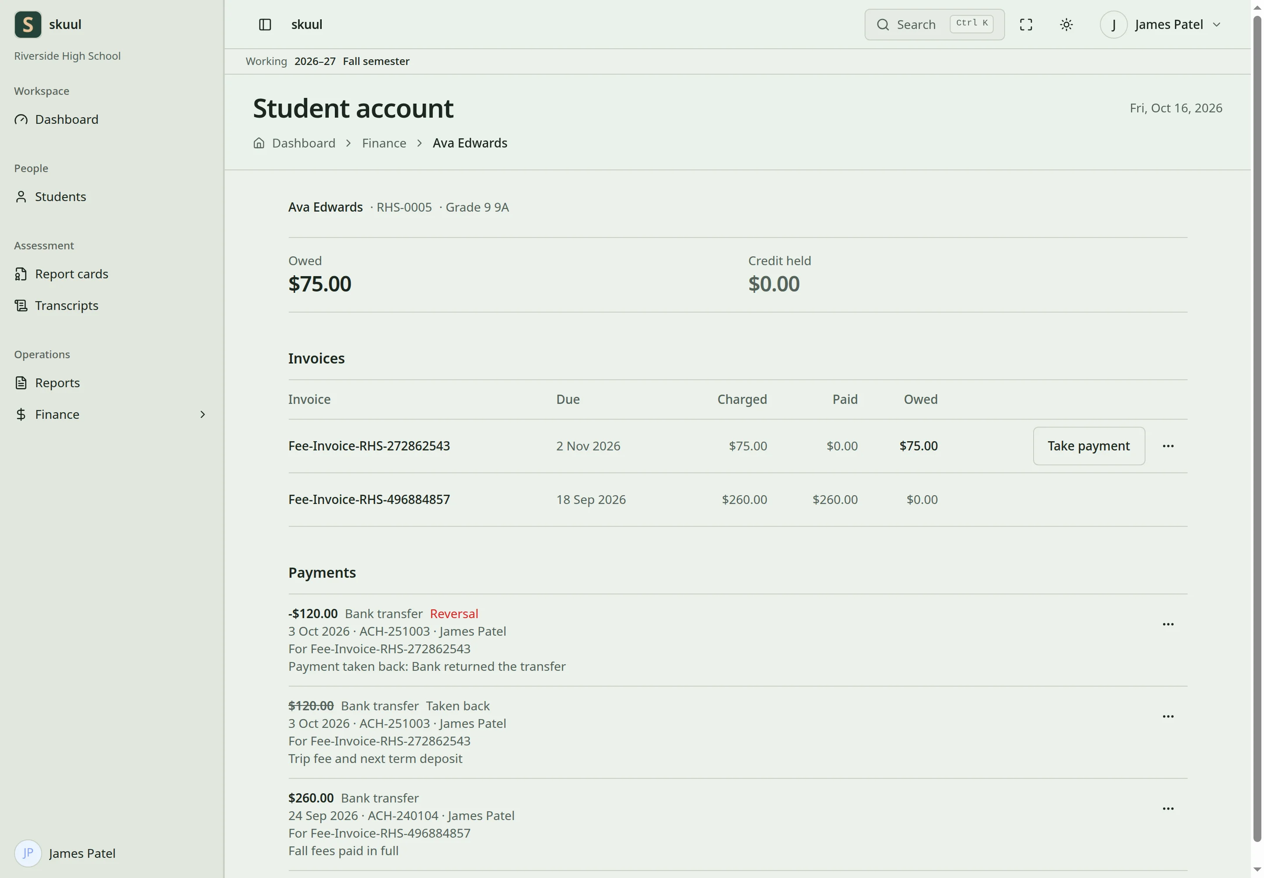Follow the Dashboard breadcrumb link
Viewport: 1264px width, 878px height.
pyautogui.click(x=304, y=143)
